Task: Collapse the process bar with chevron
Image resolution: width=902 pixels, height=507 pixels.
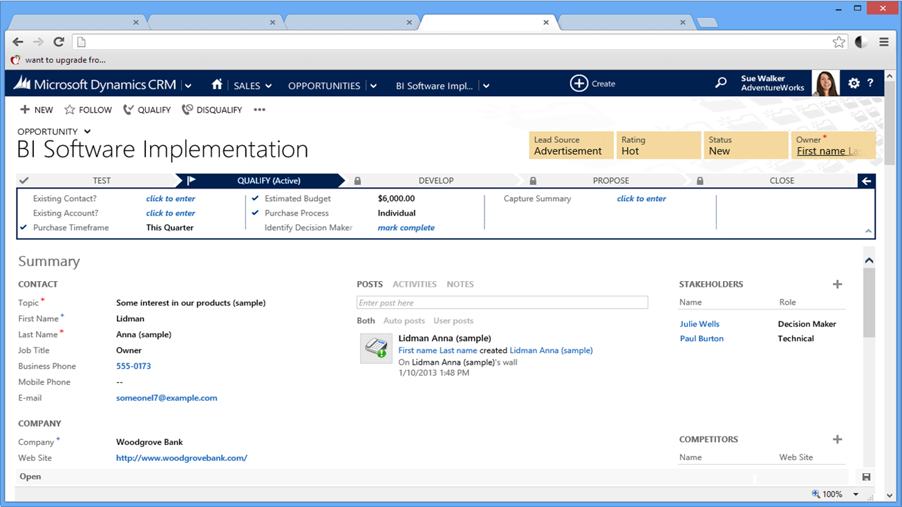Action: 868,231
